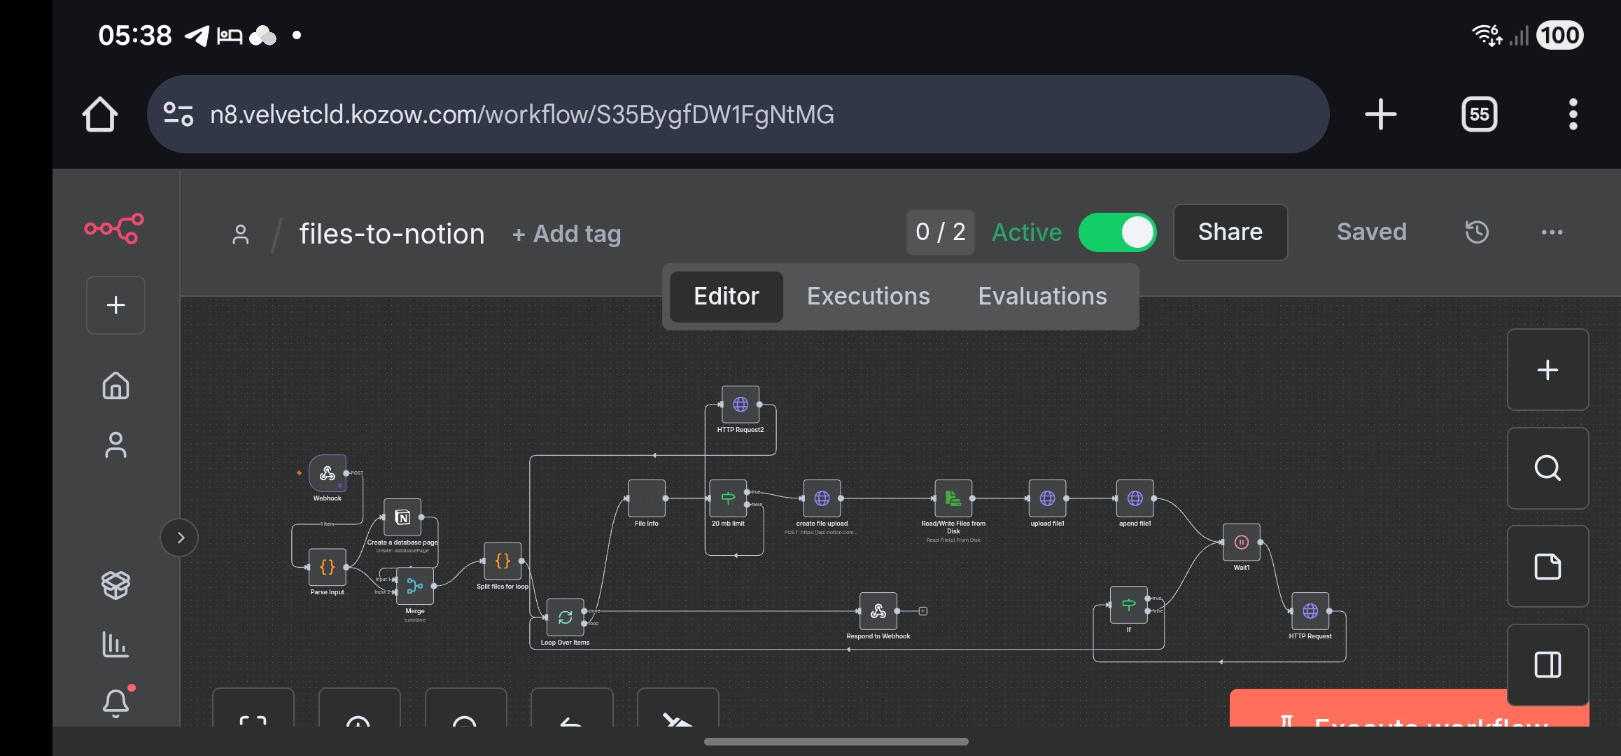Switch to the Executions tab
This screenshot has width=1621, height=756.
point(868,296)
